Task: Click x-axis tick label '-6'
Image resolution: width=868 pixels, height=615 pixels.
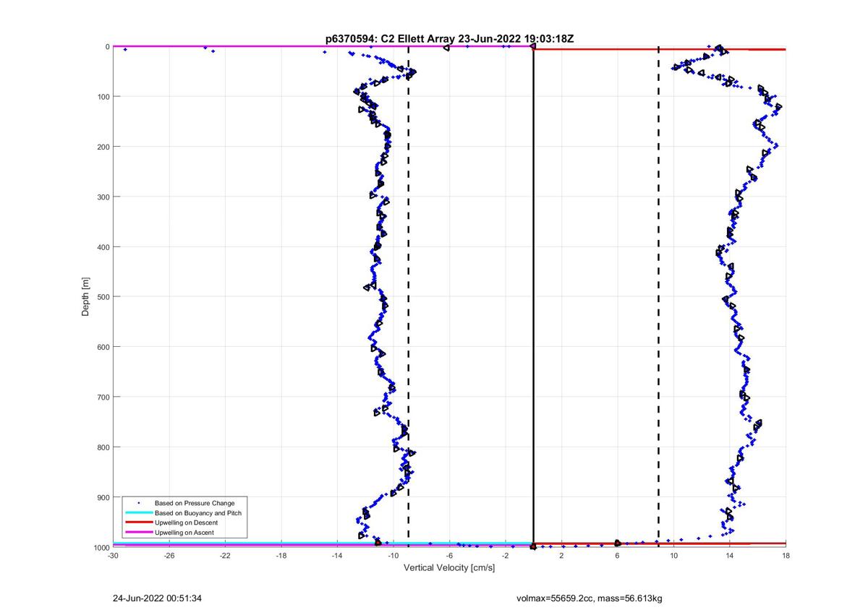Action: (449, 555)
